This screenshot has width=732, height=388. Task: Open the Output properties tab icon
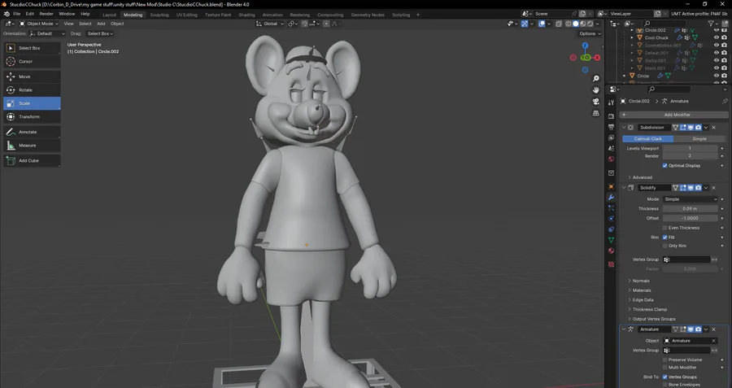coord(611,127)
